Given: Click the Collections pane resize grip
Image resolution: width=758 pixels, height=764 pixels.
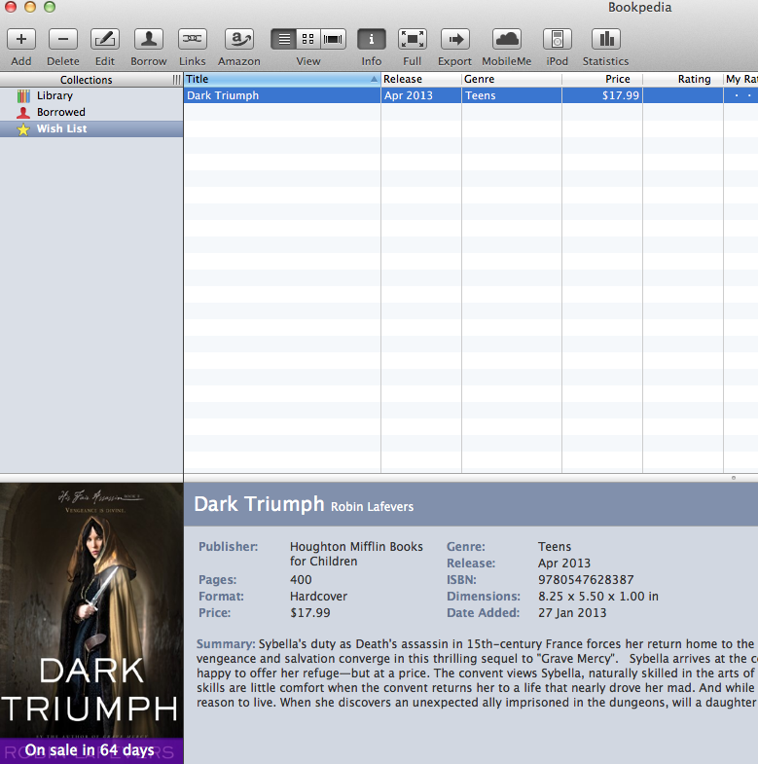Looking at the screenshot, I should (176, 80).
